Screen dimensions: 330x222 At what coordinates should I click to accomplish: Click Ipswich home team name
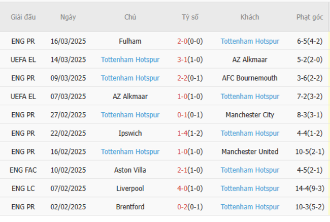130,133
